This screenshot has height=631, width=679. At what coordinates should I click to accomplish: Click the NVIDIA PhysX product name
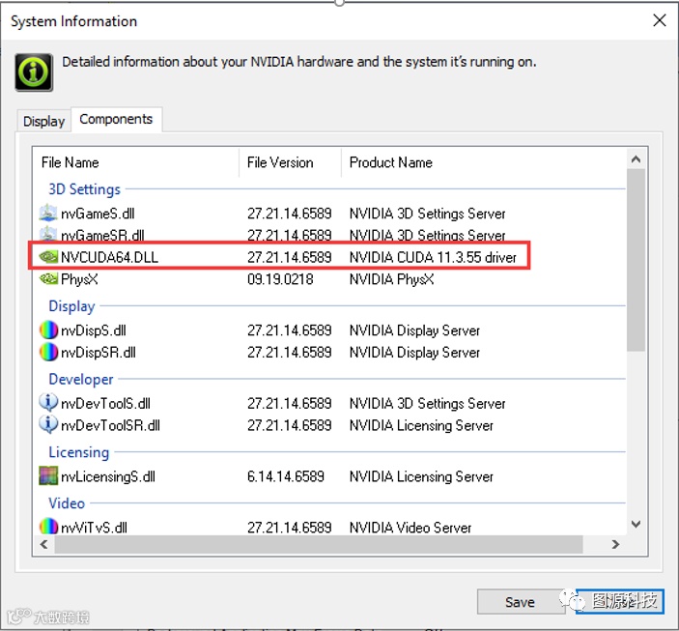(391, 279)
